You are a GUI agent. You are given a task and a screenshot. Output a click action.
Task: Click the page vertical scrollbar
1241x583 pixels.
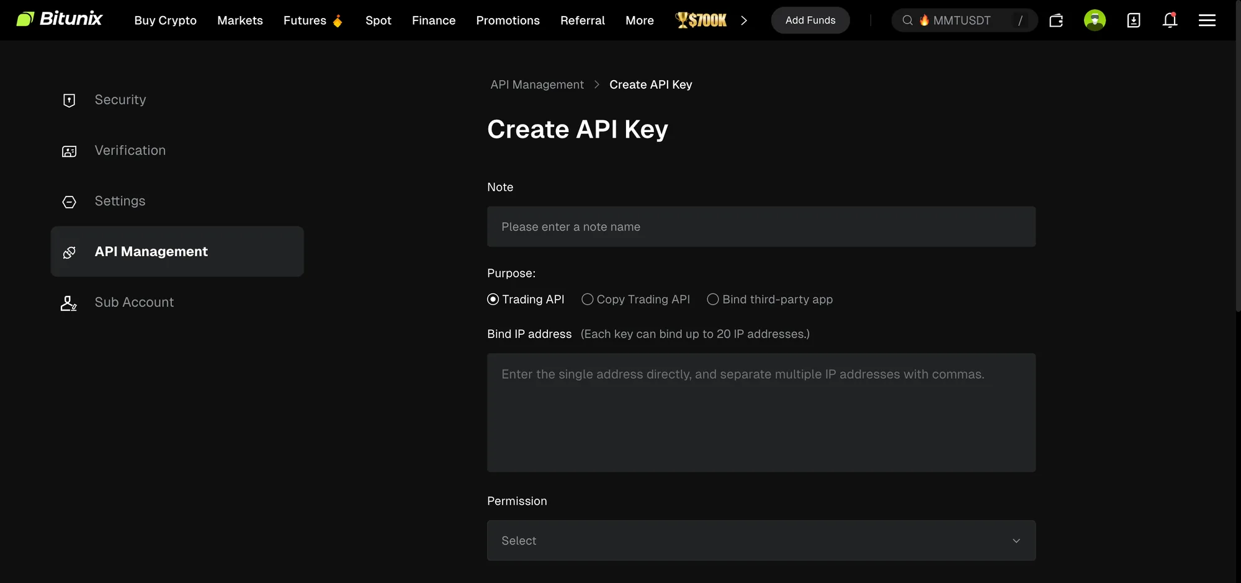1237,157
